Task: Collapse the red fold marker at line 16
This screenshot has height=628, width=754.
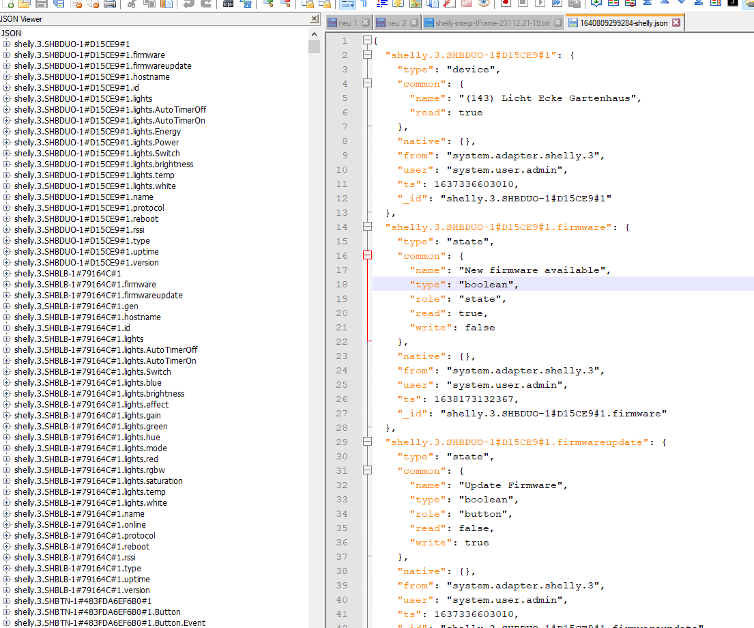Action: click(x=368, y=255)
